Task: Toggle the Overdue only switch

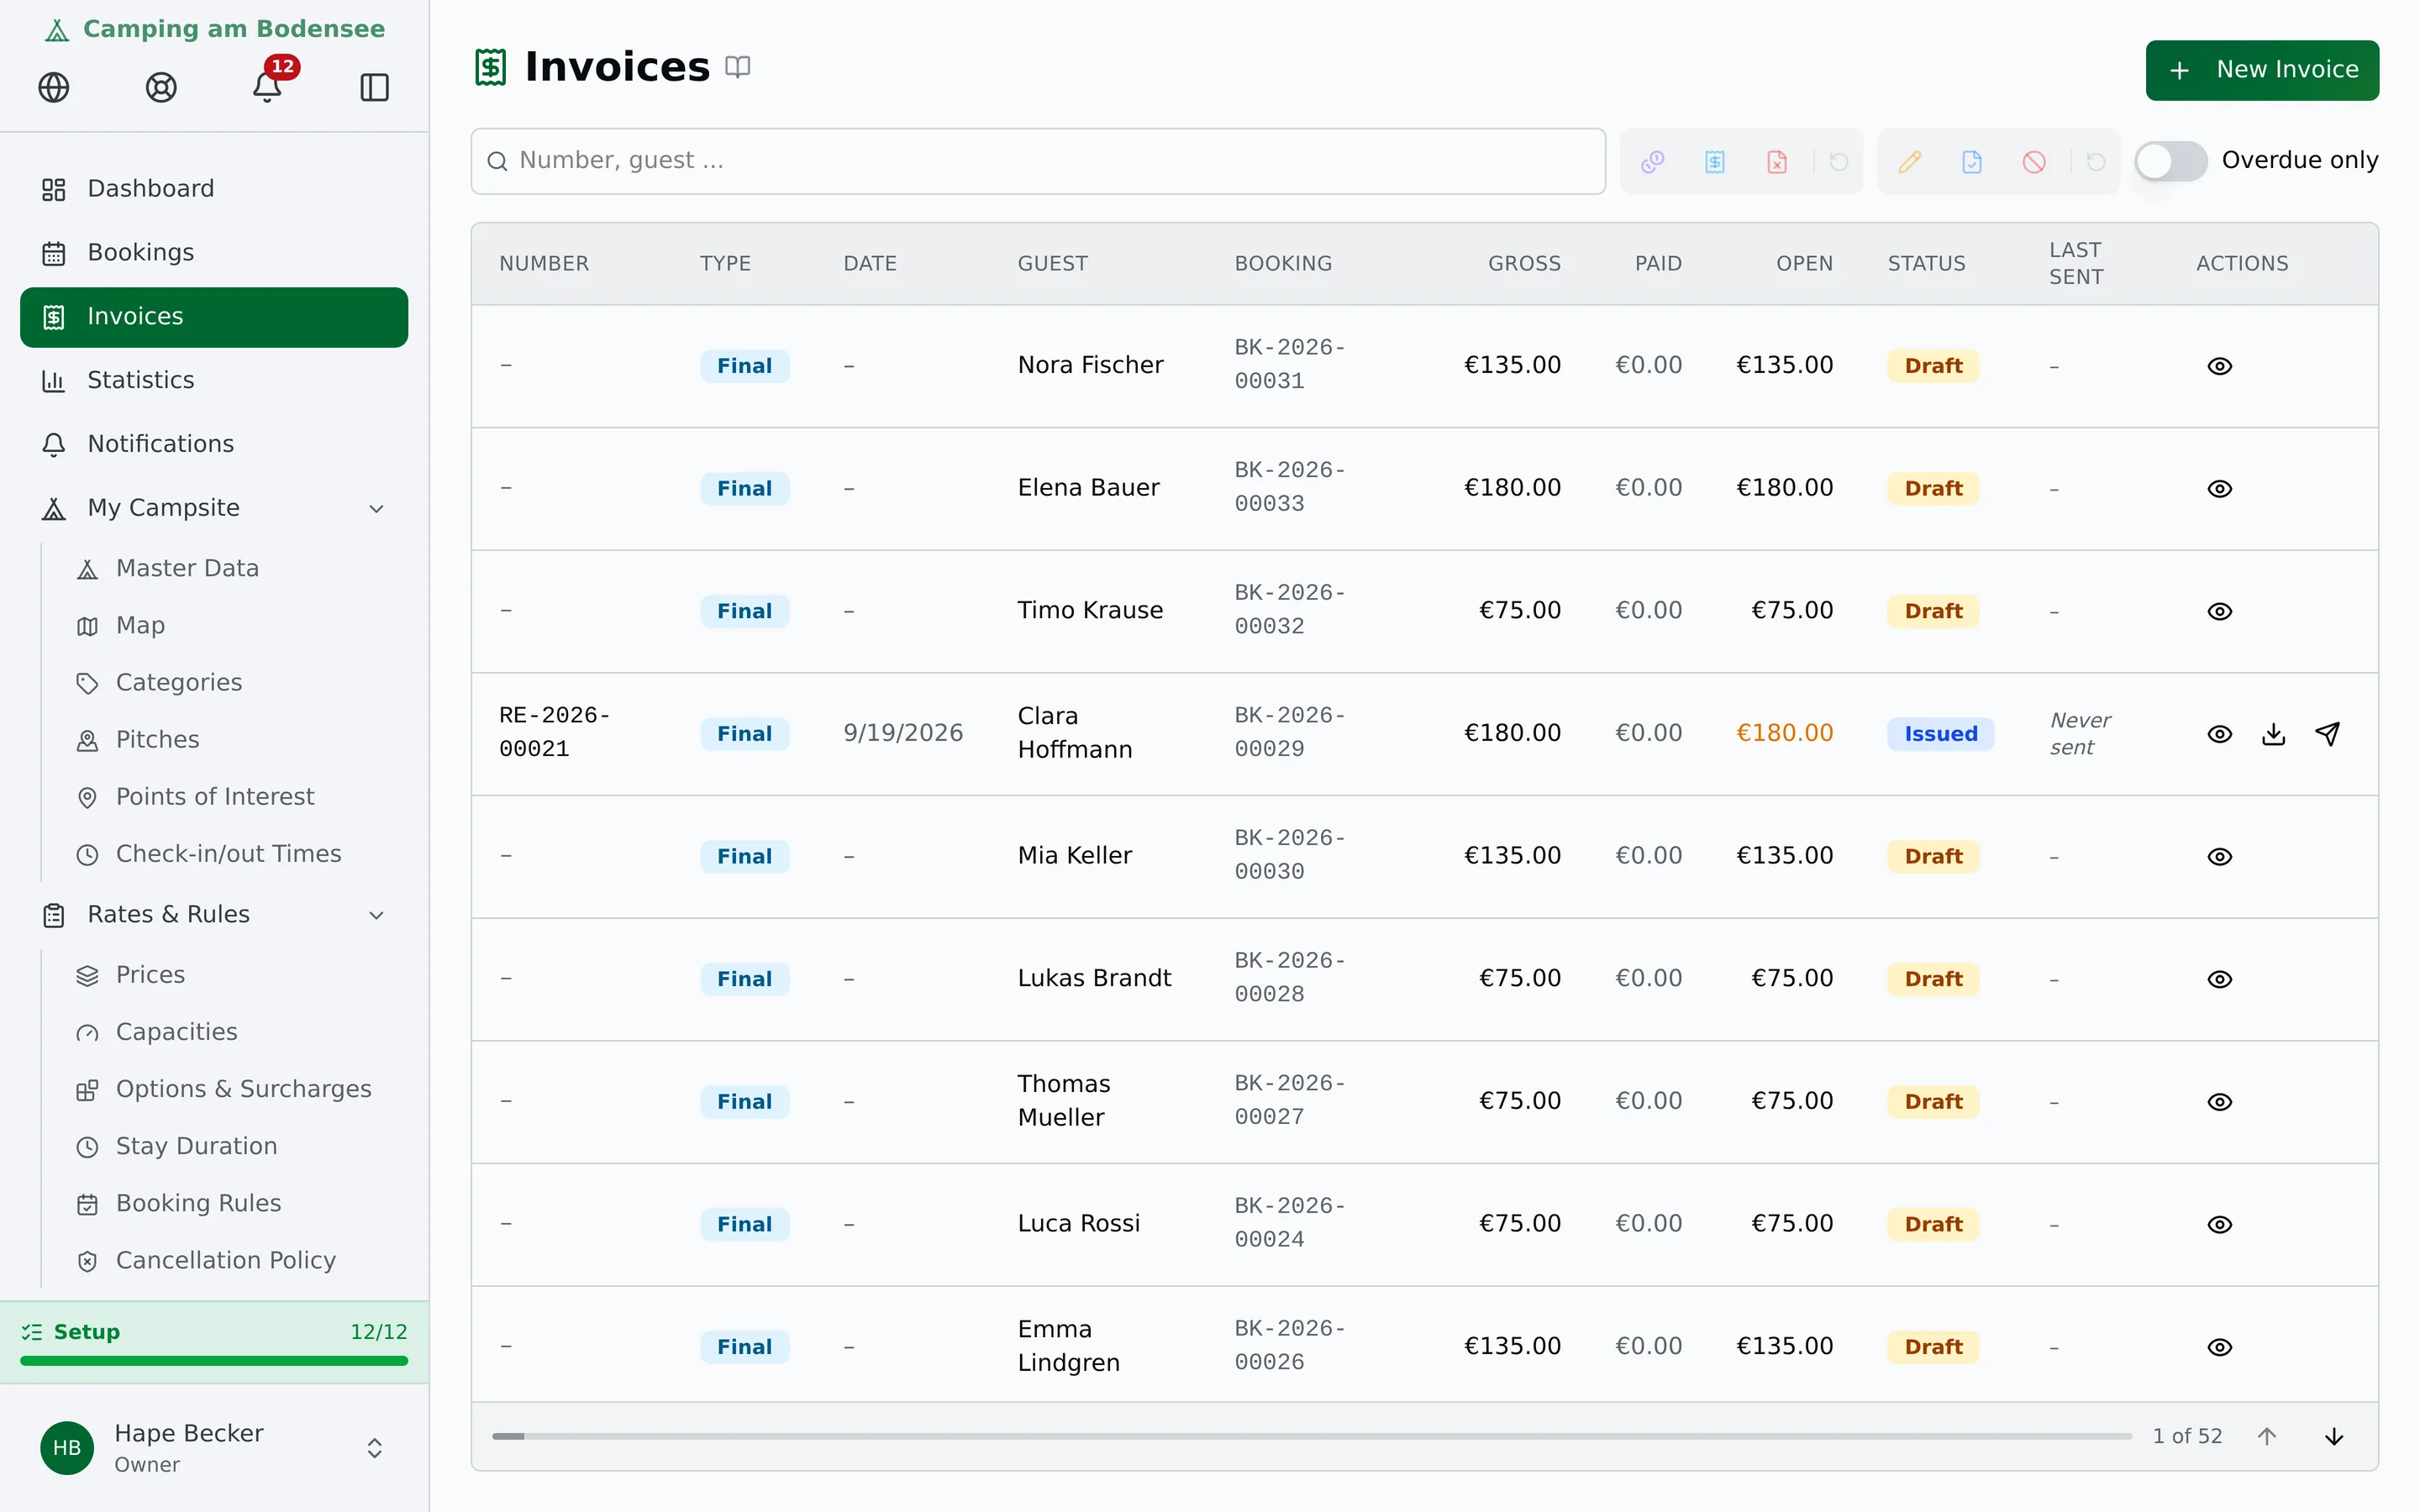Action: [2170, 161]
